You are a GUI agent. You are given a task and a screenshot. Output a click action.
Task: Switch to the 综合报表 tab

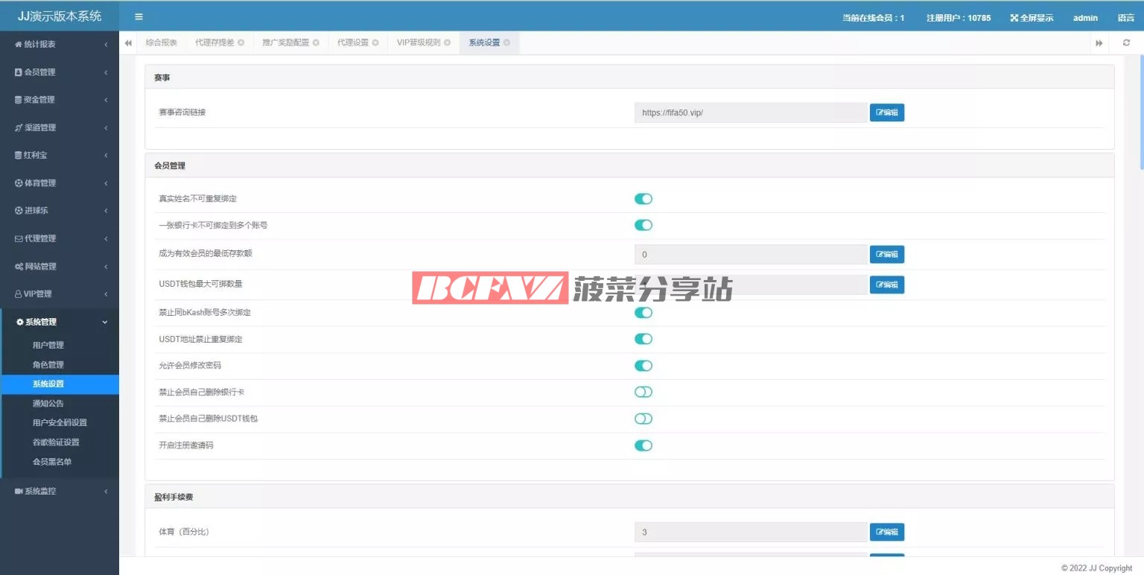coord(161,42)
